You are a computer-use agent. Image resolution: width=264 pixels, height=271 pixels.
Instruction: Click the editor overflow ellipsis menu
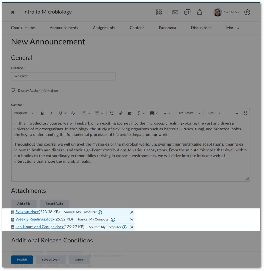pyautogui.click(x=236, y=113)
